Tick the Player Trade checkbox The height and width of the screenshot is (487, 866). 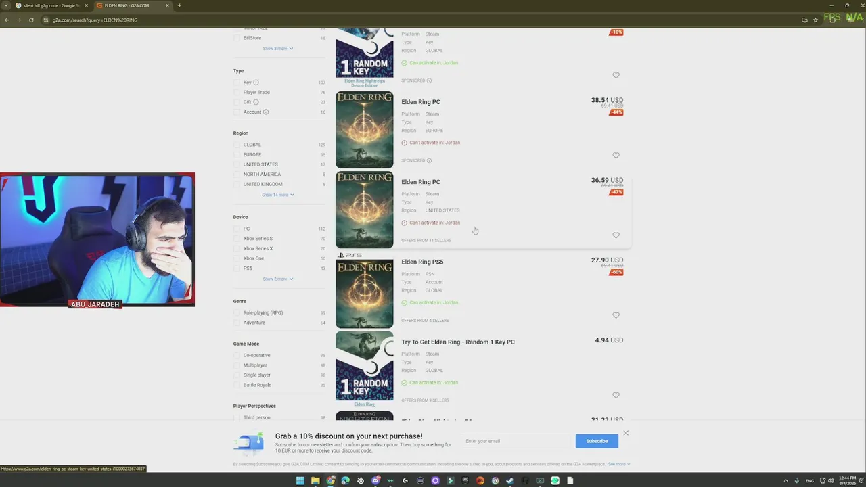[237, 92]
